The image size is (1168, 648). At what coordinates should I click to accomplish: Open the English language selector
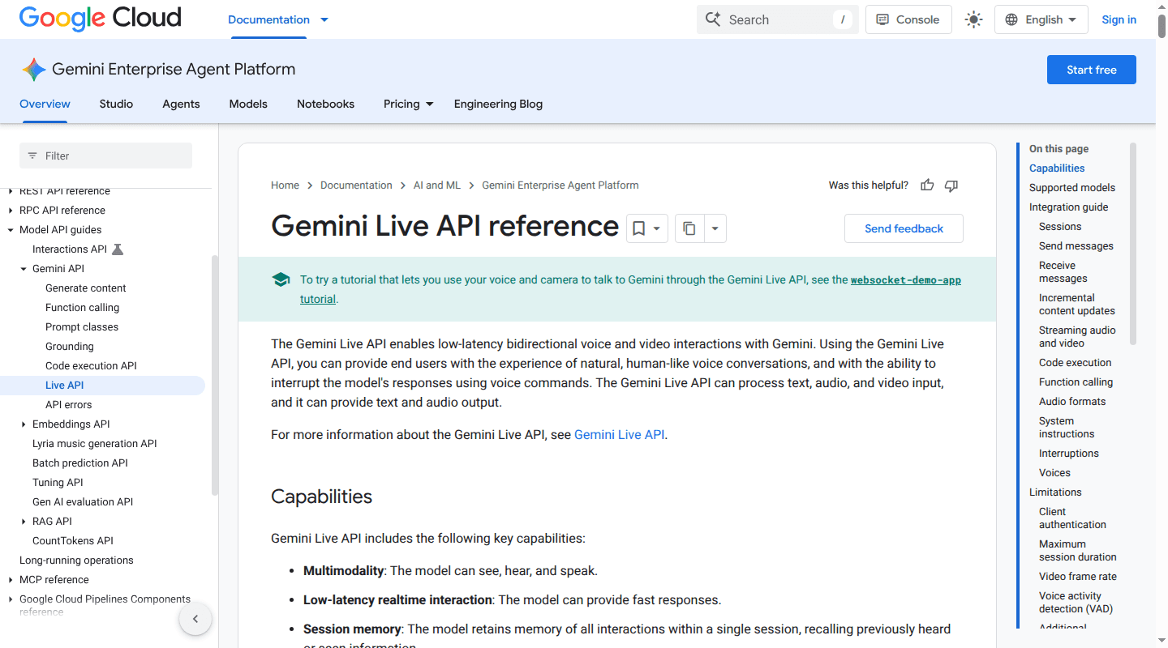click(x=1041, y=19)
